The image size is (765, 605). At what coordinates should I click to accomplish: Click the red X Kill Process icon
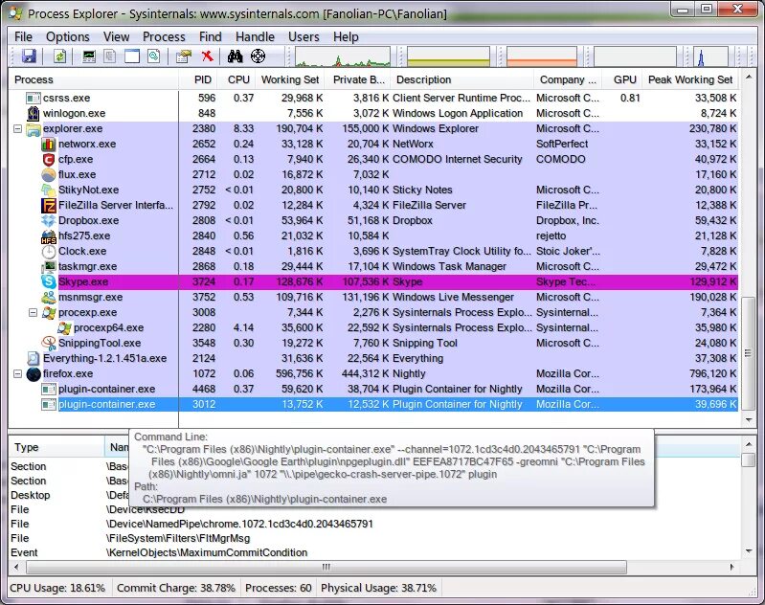[x=208, y=56]
